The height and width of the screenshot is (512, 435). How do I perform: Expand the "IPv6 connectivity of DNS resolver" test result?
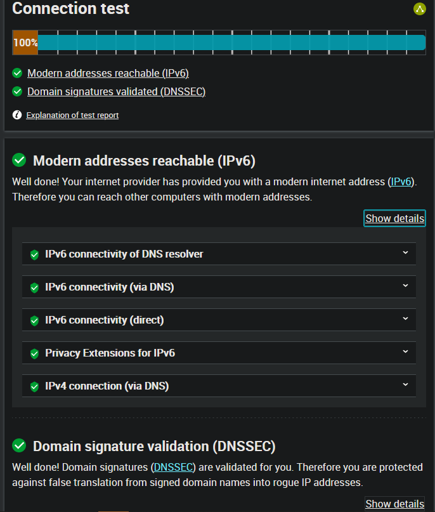pyautogui.click(x=405, y=253)
